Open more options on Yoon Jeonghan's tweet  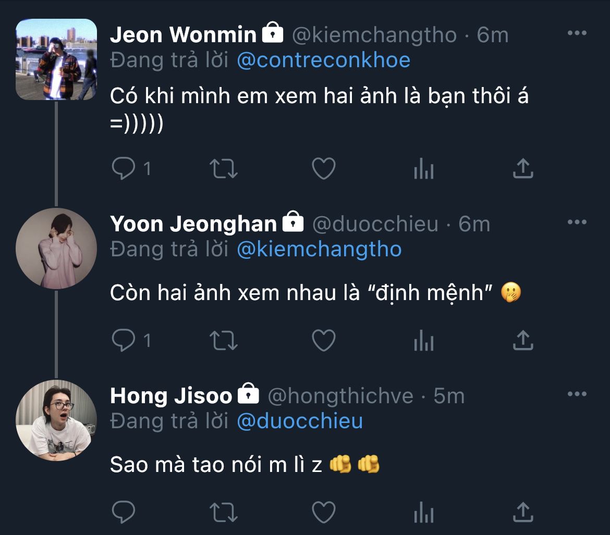click(x=577, y=222)
